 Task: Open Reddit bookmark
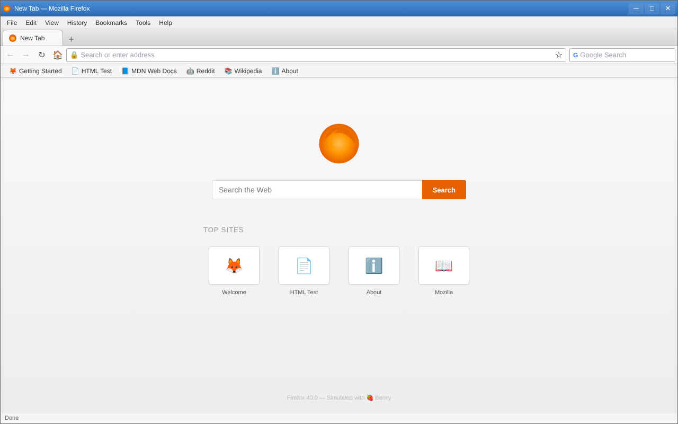[201, 71]
